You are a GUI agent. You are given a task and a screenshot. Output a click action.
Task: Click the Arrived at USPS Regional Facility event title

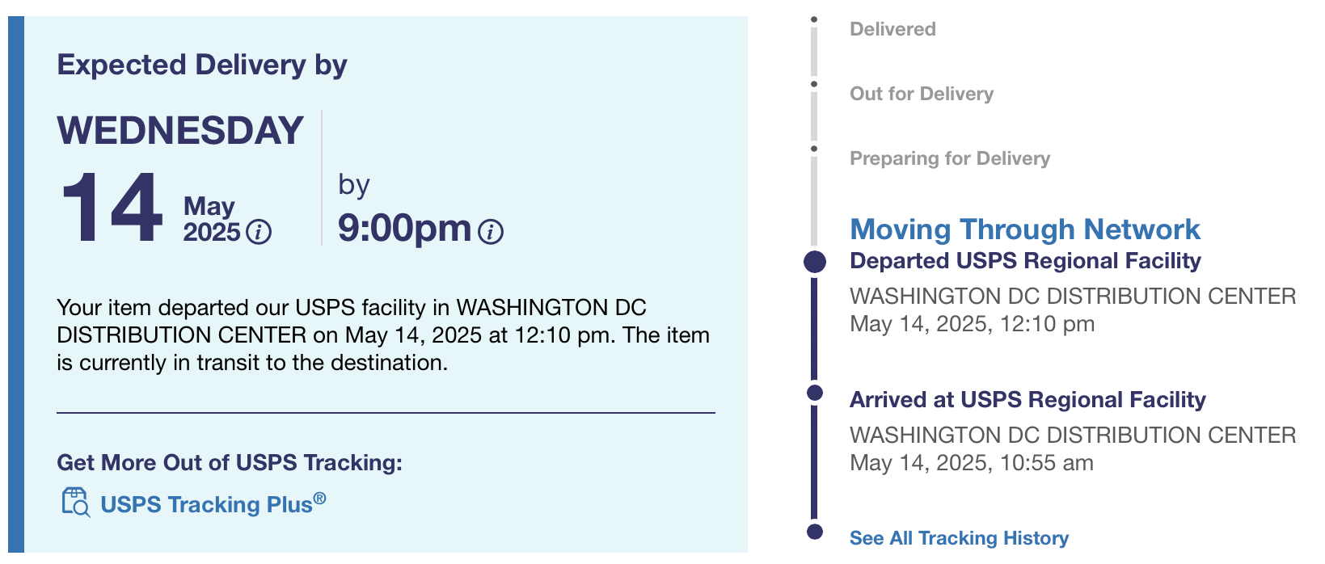(1028, 400)
